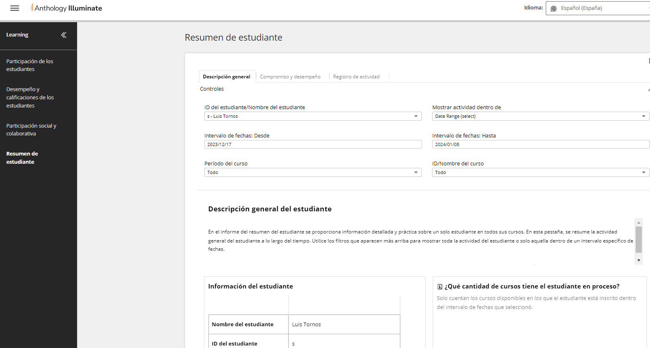
Task: Switch to Registro de actividad tab
Action: coord(356,77)
